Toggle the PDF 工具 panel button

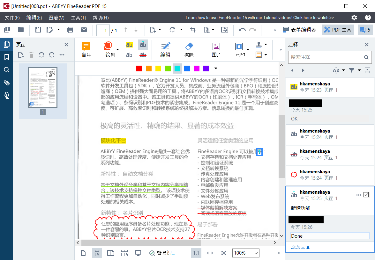coord(338,30)
